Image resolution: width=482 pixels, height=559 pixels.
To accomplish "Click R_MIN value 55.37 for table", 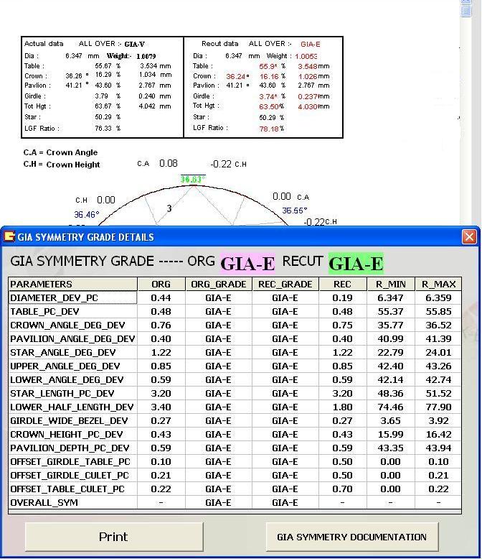I will click(390, 312).
